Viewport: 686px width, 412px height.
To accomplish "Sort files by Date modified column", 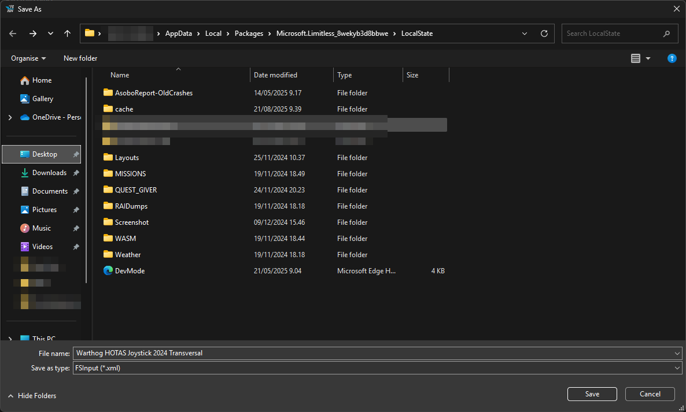I will [x=275, y=75].
